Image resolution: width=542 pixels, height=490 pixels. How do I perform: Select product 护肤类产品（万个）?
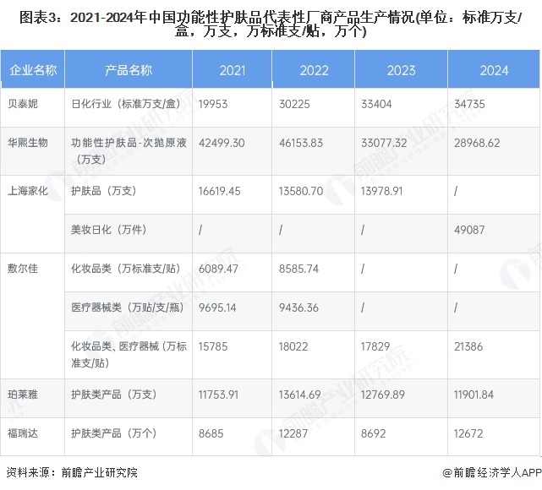coord(113,433)
